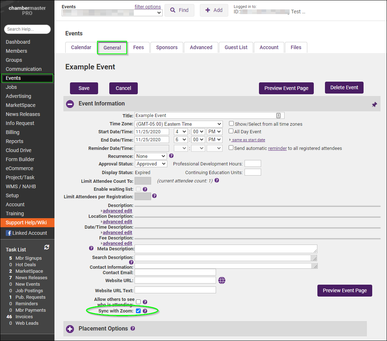Image resolution: width=387 pixels, height=341 pixels.
Task: Click the Contact Email input field
Action: (175, 272)
